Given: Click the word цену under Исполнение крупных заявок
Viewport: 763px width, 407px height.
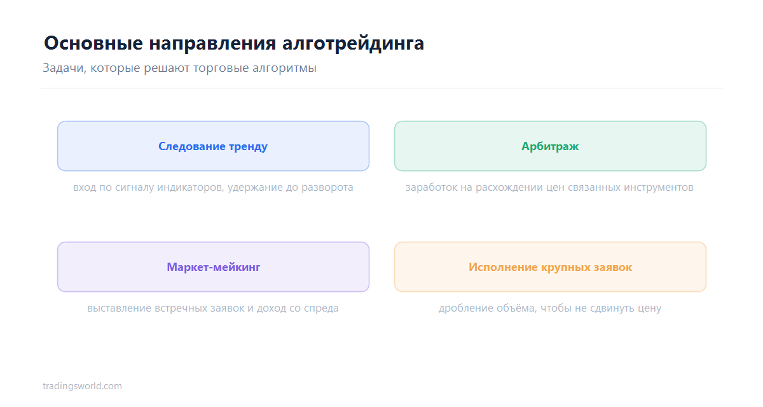Looking at the screenshot, I should [x=648, y=308].
